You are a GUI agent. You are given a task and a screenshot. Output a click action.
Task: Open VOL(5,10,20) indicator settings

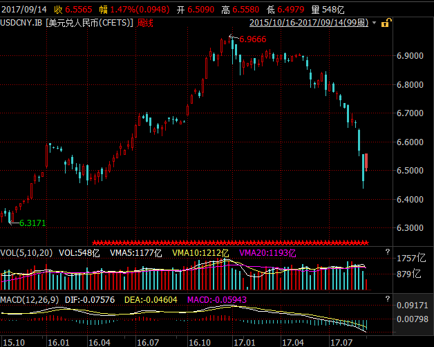point(26,253)
